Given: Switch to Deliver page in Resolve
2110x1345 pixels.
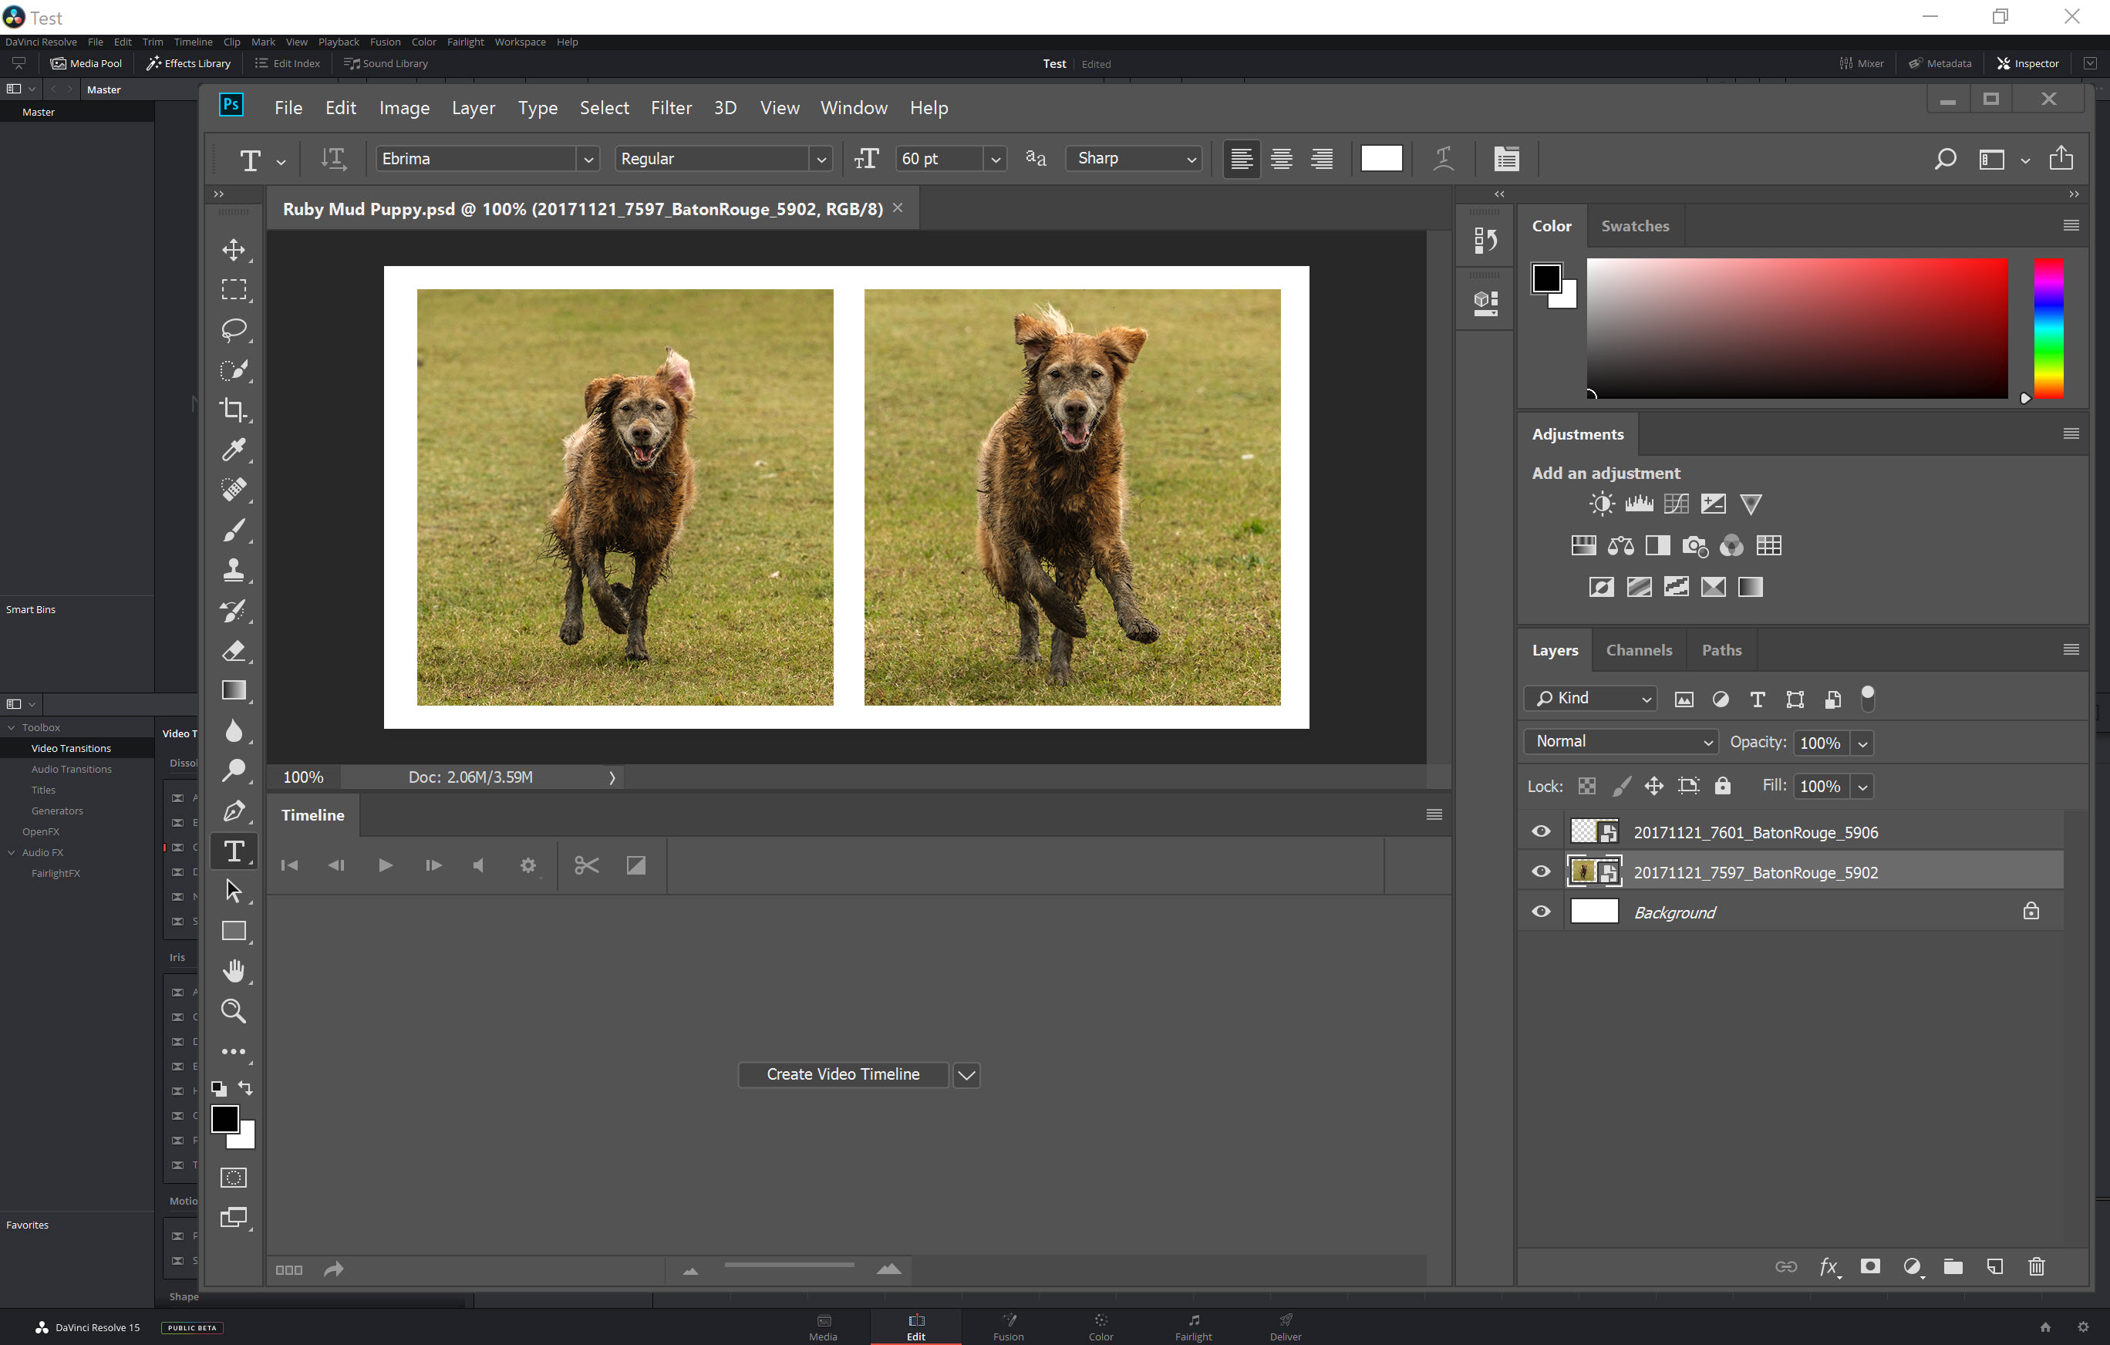Looking at the screenshot, I should coord(1286,1326).
